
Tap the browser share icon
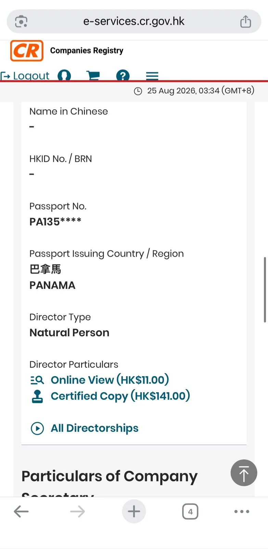point(245,21)
